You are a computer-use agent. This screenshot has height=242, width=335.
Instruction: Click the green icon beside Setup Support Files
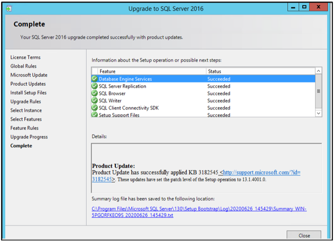tap(95, 115)
